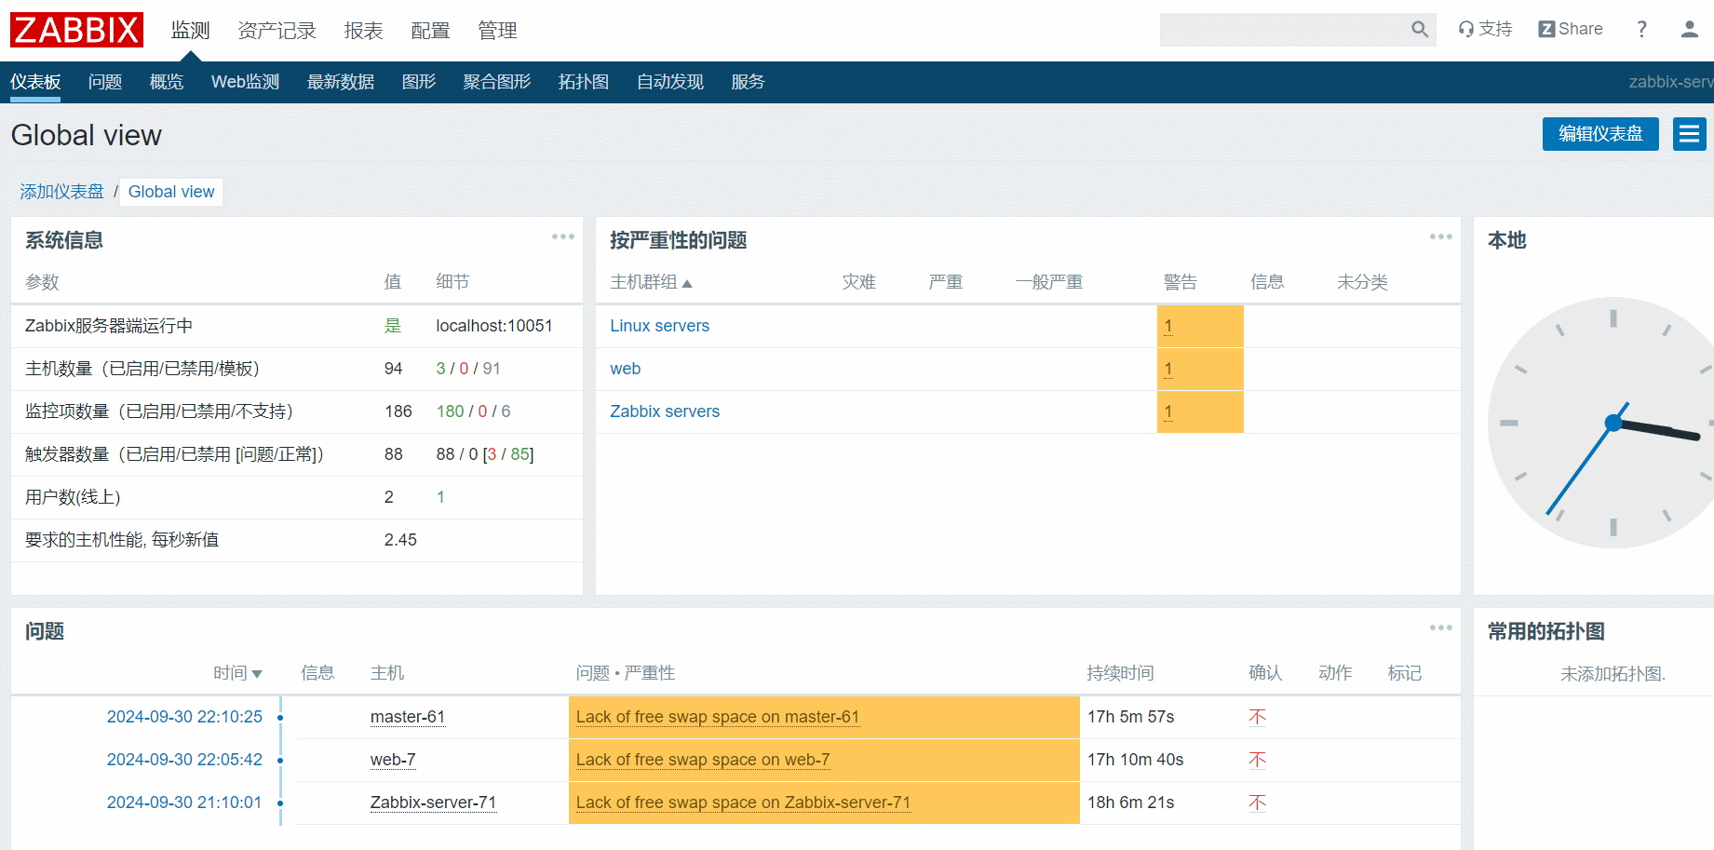This screenshot has width=1714, height=850.
Task: Acknowledge the master-61 problem via 不
Action: pyautogui.click(x=1257, y=717)
